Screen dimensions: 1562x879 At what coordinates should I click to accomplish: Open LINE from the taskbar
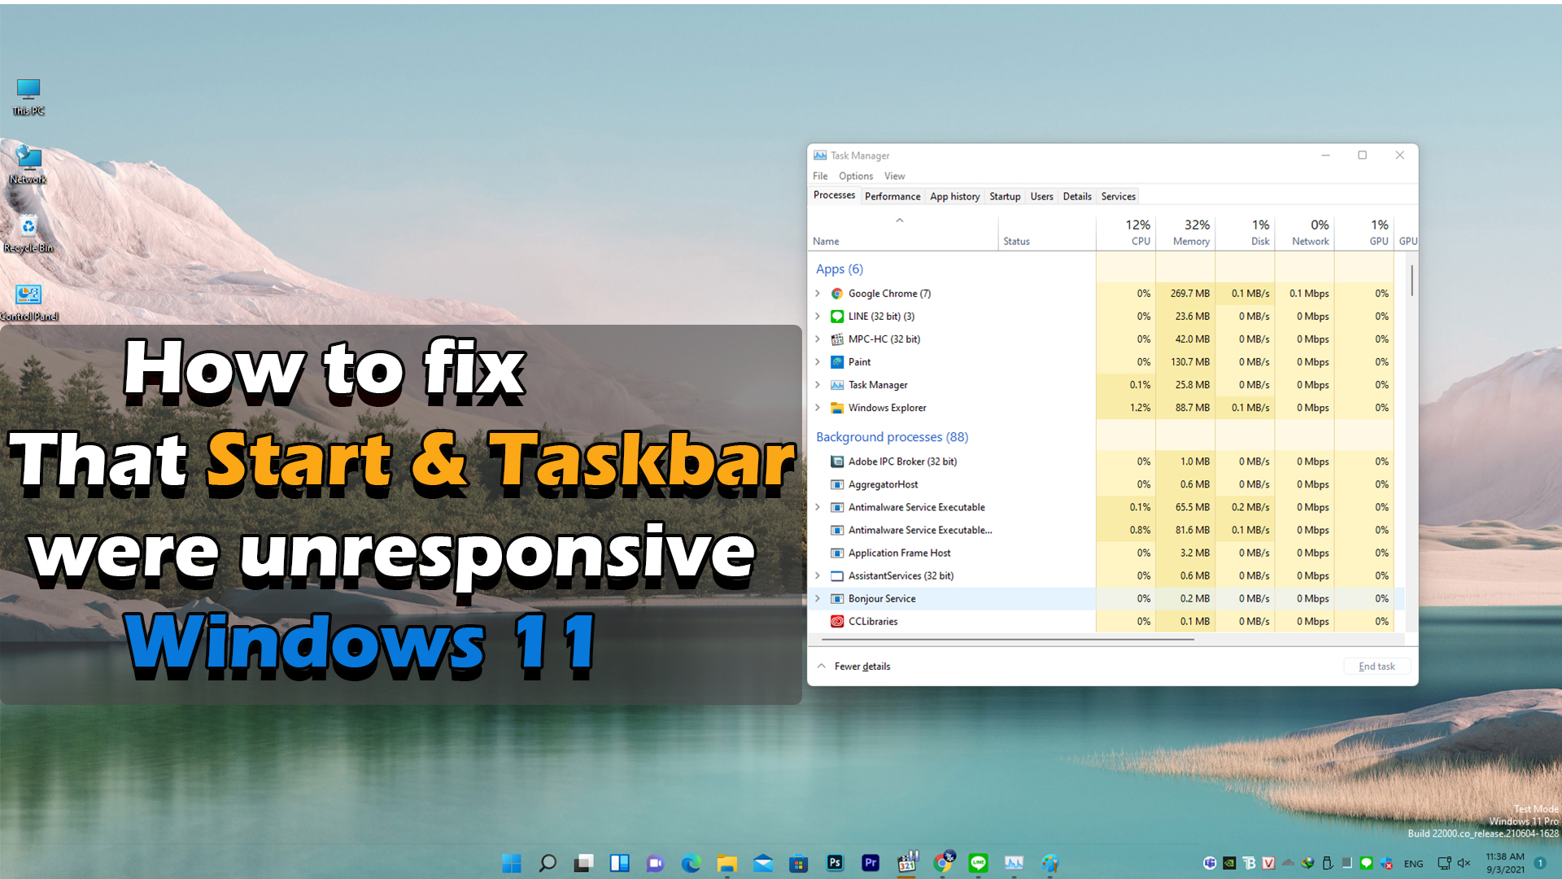click(978, 863)
